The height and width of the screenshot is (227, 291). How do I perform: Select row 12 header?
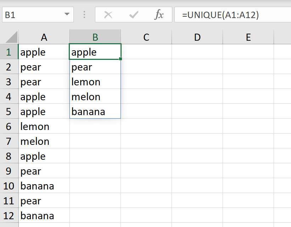point(9,216)
